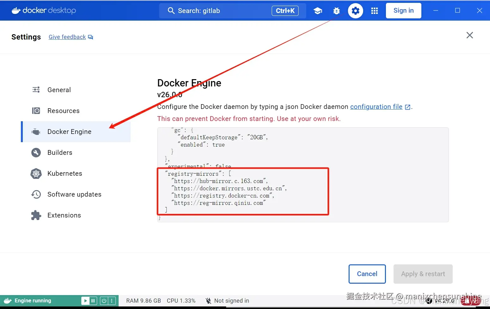Viewport: 490px width, 309px height.
Task: Click the hub-mirror.c.163.com line
Action: [x=220, y=181]
